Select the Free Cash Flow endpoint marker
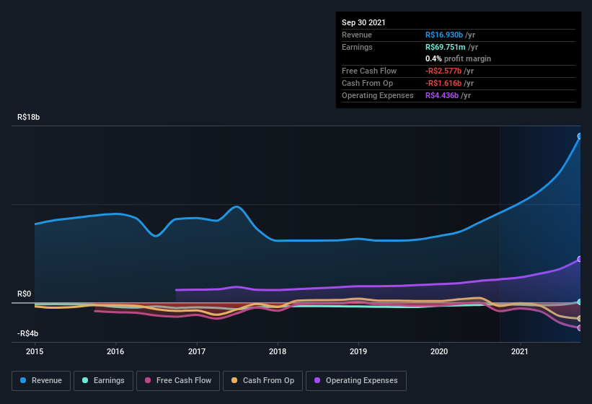The width and height of the screenshot is (592, 404). pos(580,328)
